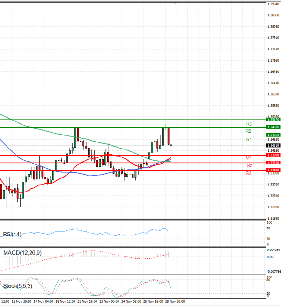The width and height of the screenshot is (281, 306).
Task: Select the 1.33490 price tag
Action: tap(274, 171)
